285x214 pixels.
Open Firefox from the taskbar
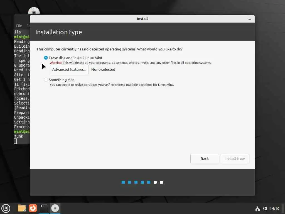point(33,208)
